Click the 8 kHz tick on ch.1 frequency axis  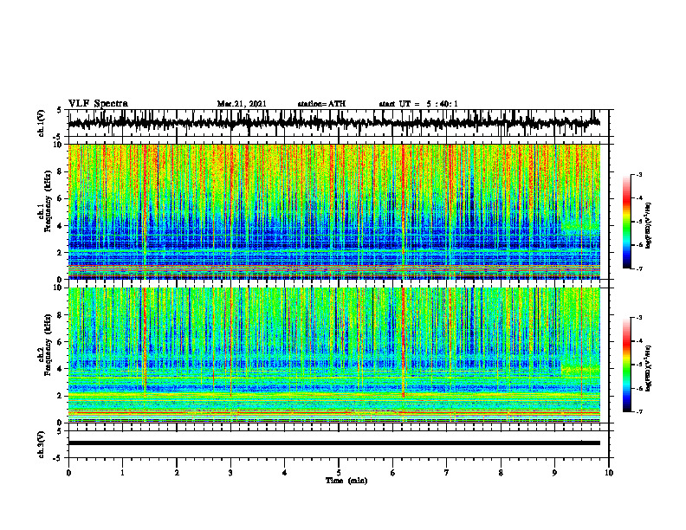[61, 171]
